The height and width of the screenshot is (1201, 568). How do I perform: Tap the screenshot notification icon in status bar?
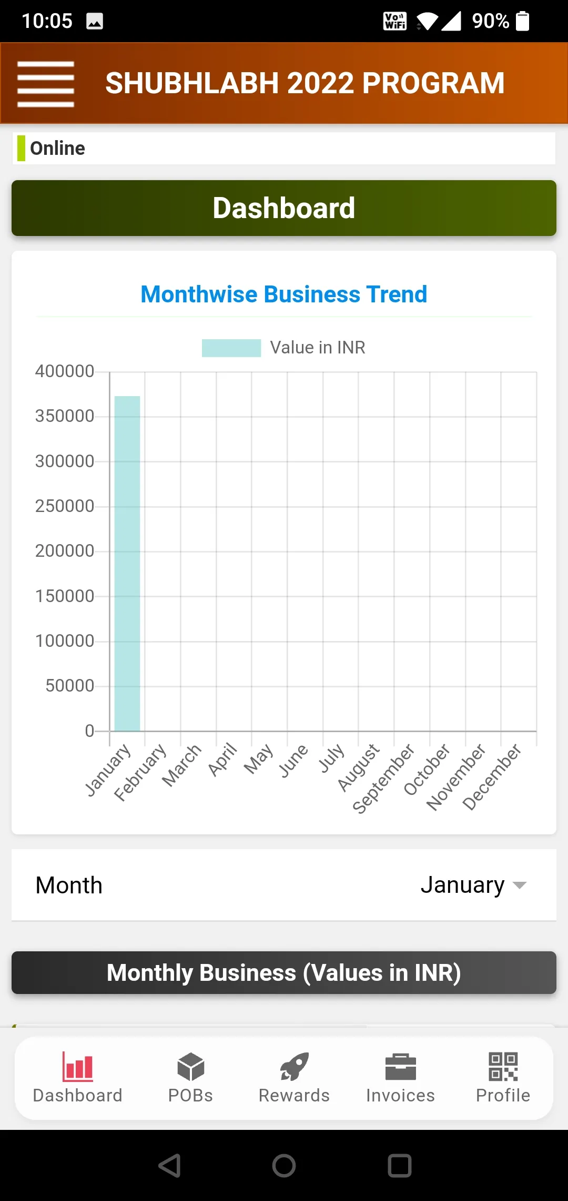(x=95, y=21)
